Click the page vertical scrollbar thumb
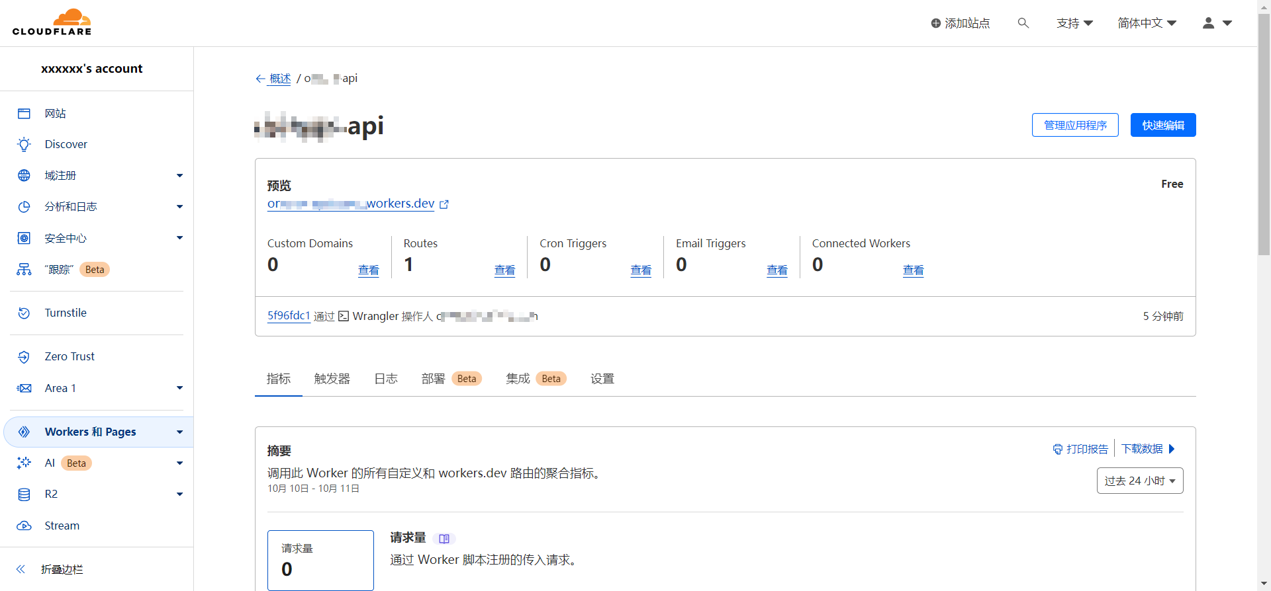1271x591 pixels. point(1264,135)
